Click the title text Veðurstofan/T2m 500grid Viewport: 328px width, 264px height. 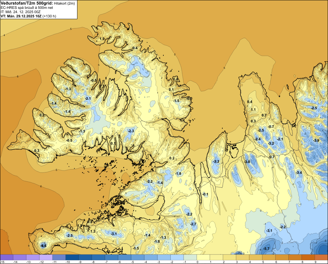click(27, 3)
